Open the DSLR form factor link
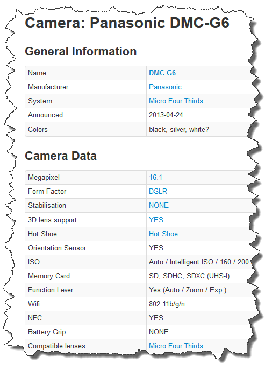This screenshot has width=272, height=371. [x=158, y=191]
